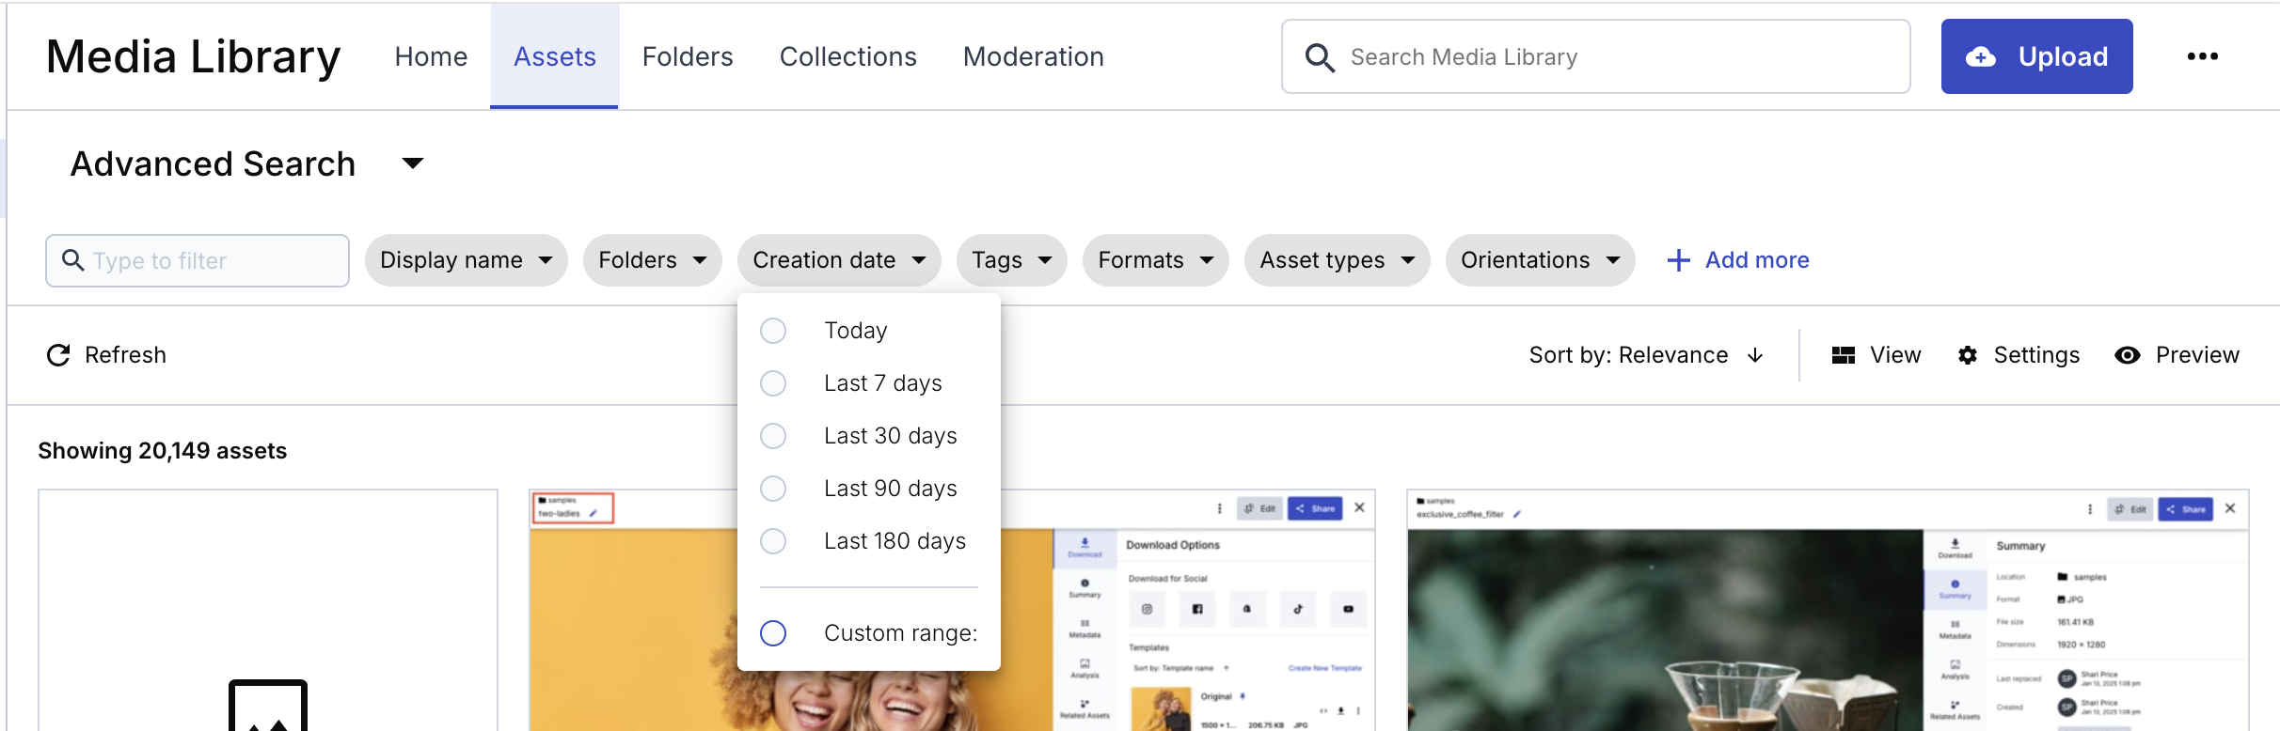Click the View button label
This screenshot has width=2280, height=731.
[x=1895, y=355]
